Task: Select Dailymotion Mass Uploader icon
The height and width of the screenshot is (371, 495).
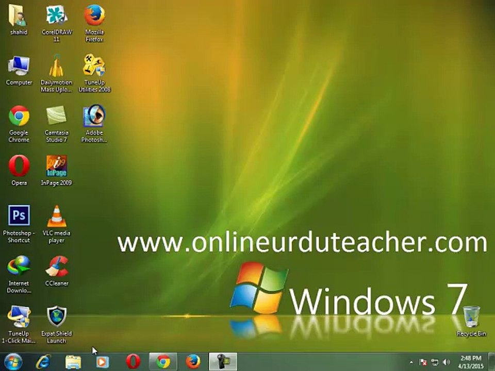Action: click(57, 73)
